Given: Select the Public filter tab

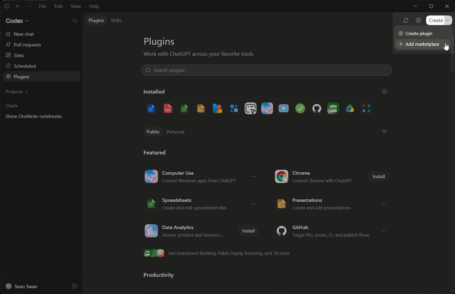Looking at the screenshot, I should tap(153, 132).
